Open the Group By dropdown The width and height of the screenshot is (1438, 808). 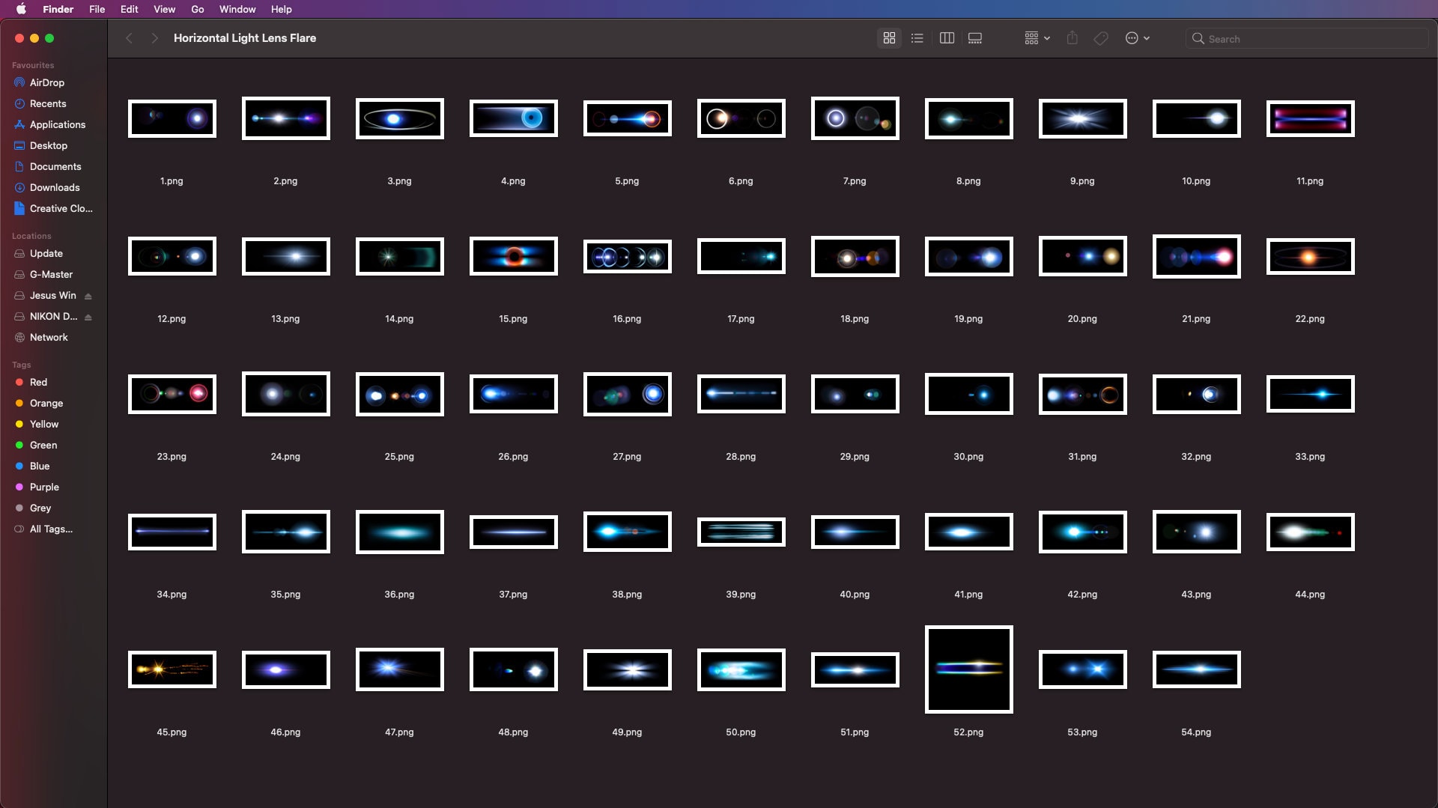click(x=1037, y=38)
